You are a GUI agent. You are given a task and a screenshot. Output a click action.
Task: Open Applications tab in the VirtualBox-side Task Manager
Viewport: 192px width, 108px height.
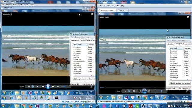[75, 40]
